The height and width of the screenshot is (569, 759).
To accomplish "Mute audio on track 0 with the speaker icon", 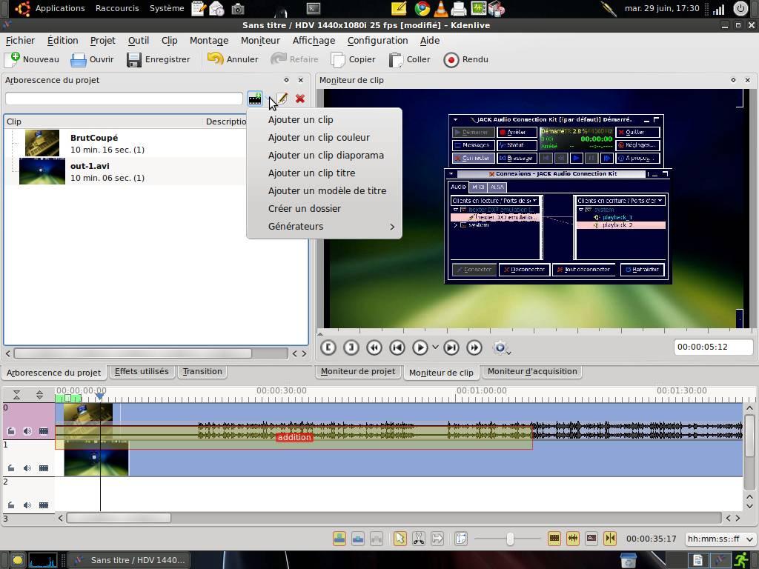I will 27,430.
